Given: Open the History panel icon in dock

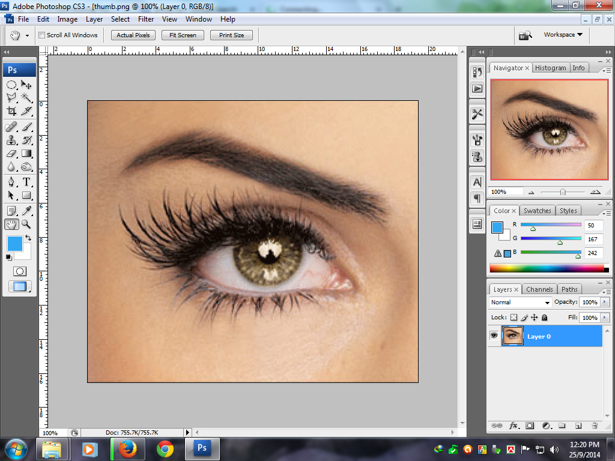Looking at the screenshot, I should point(477,73).
